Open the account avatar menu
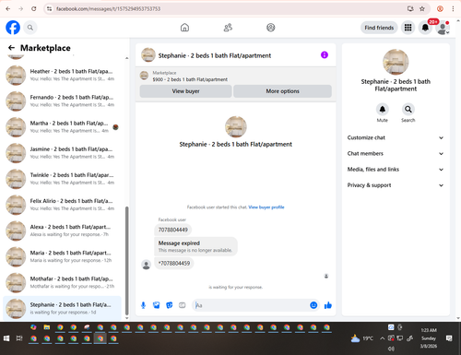Screen dimensions: 461x355 443,28
